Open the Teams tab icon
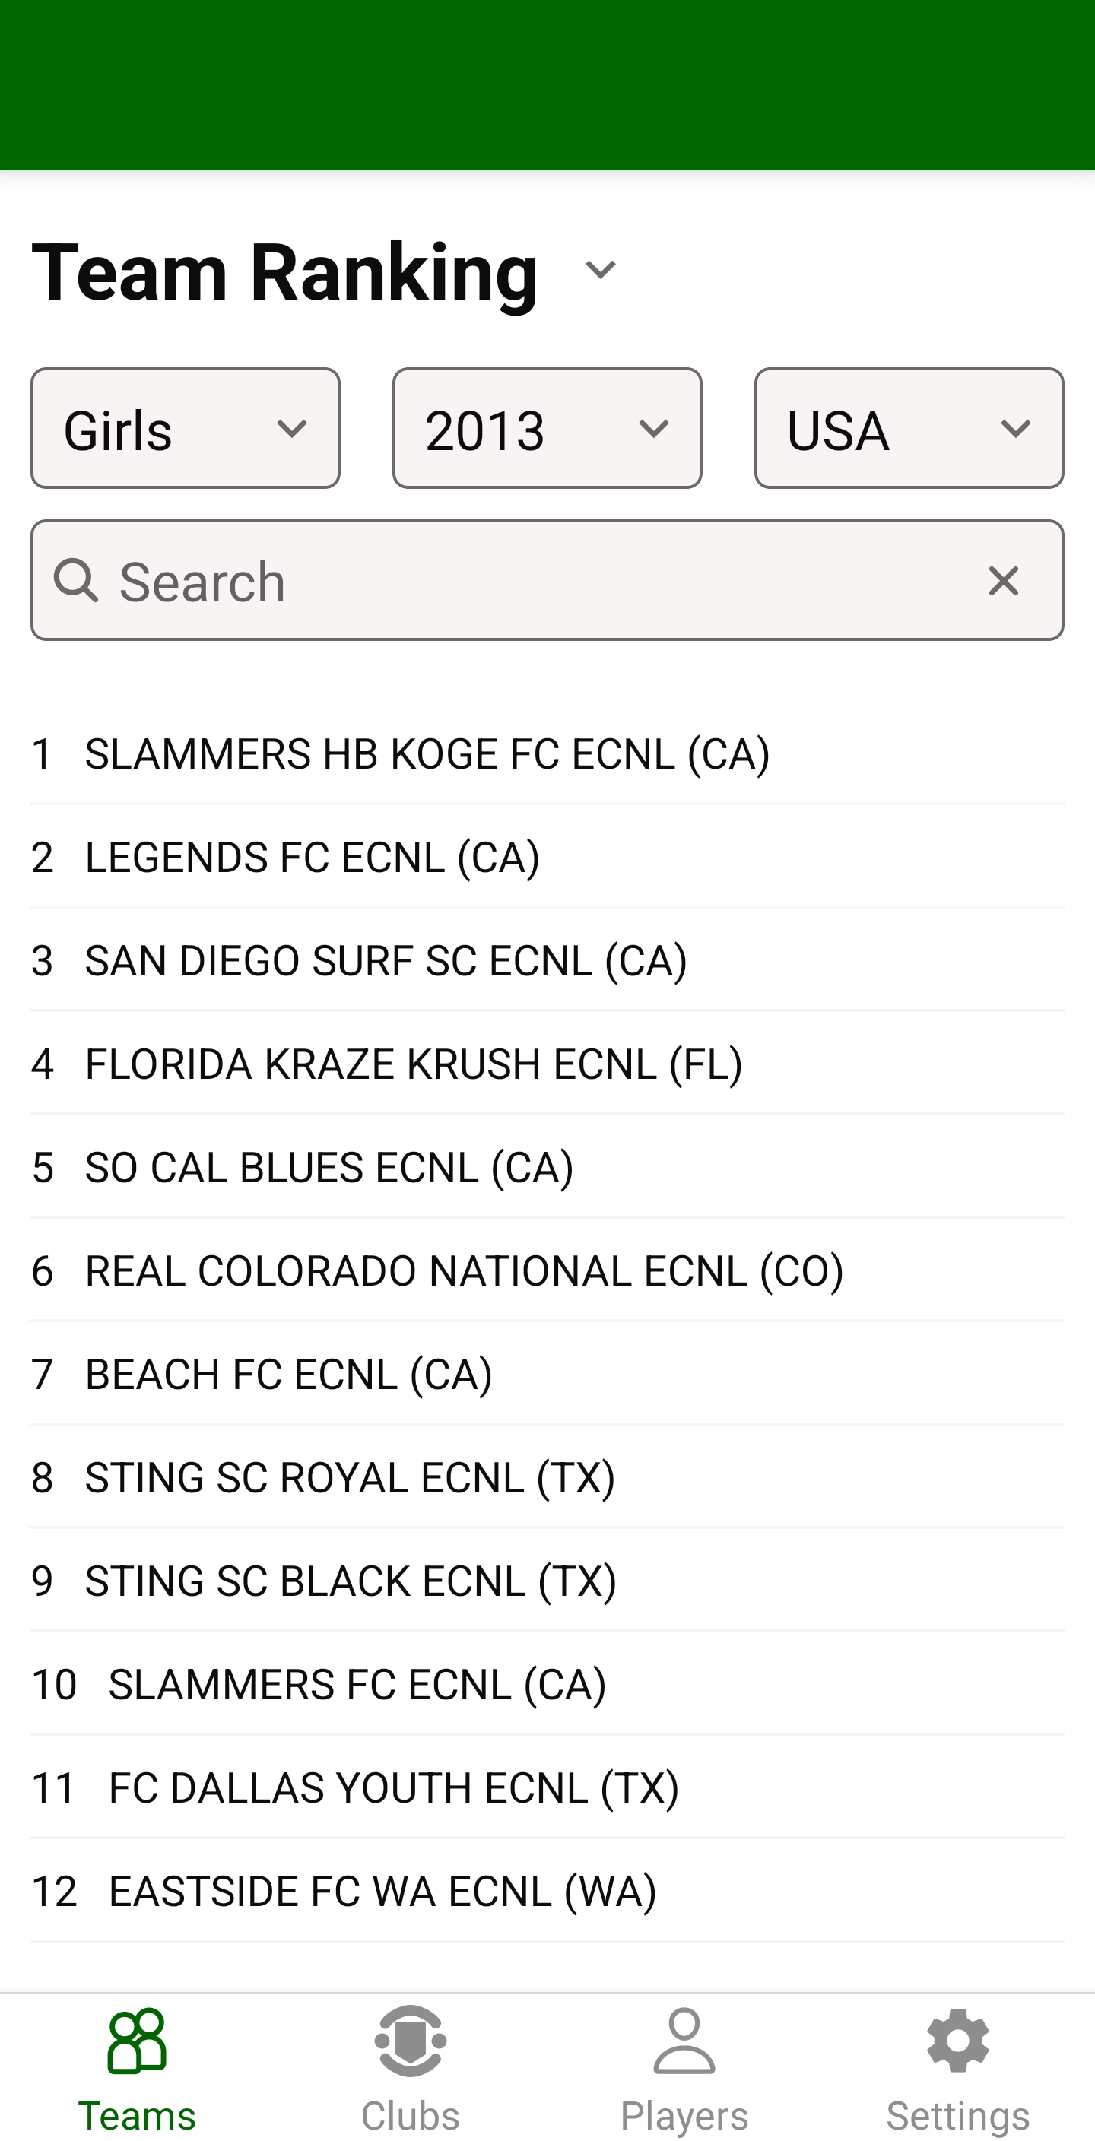Screen dimensions: 1095x2141 [137, 2041]
